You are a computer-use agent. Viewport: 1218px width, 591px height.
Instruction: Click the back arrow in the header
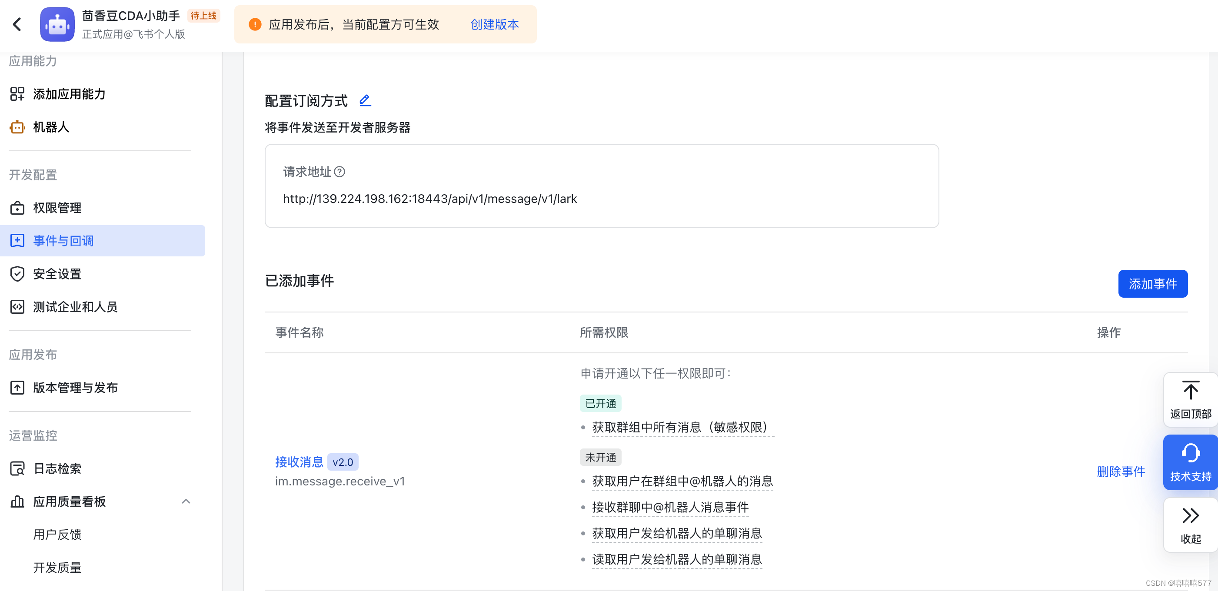17,24
